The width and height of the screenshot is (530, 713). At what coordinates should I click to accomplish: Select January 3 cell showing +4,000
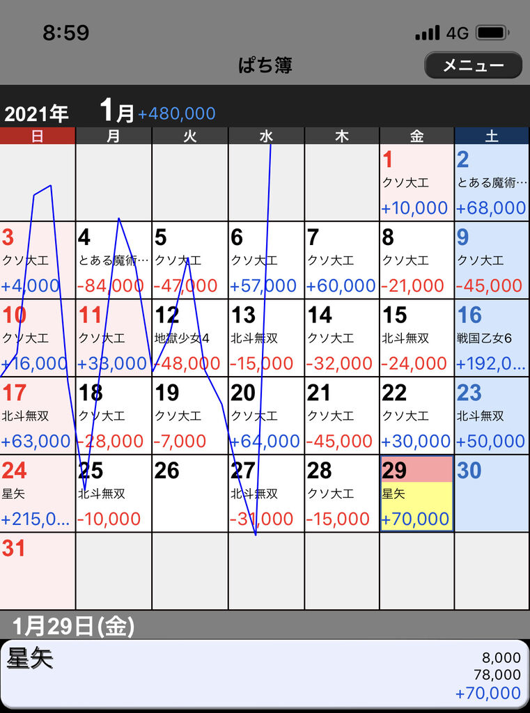(38, 260)
